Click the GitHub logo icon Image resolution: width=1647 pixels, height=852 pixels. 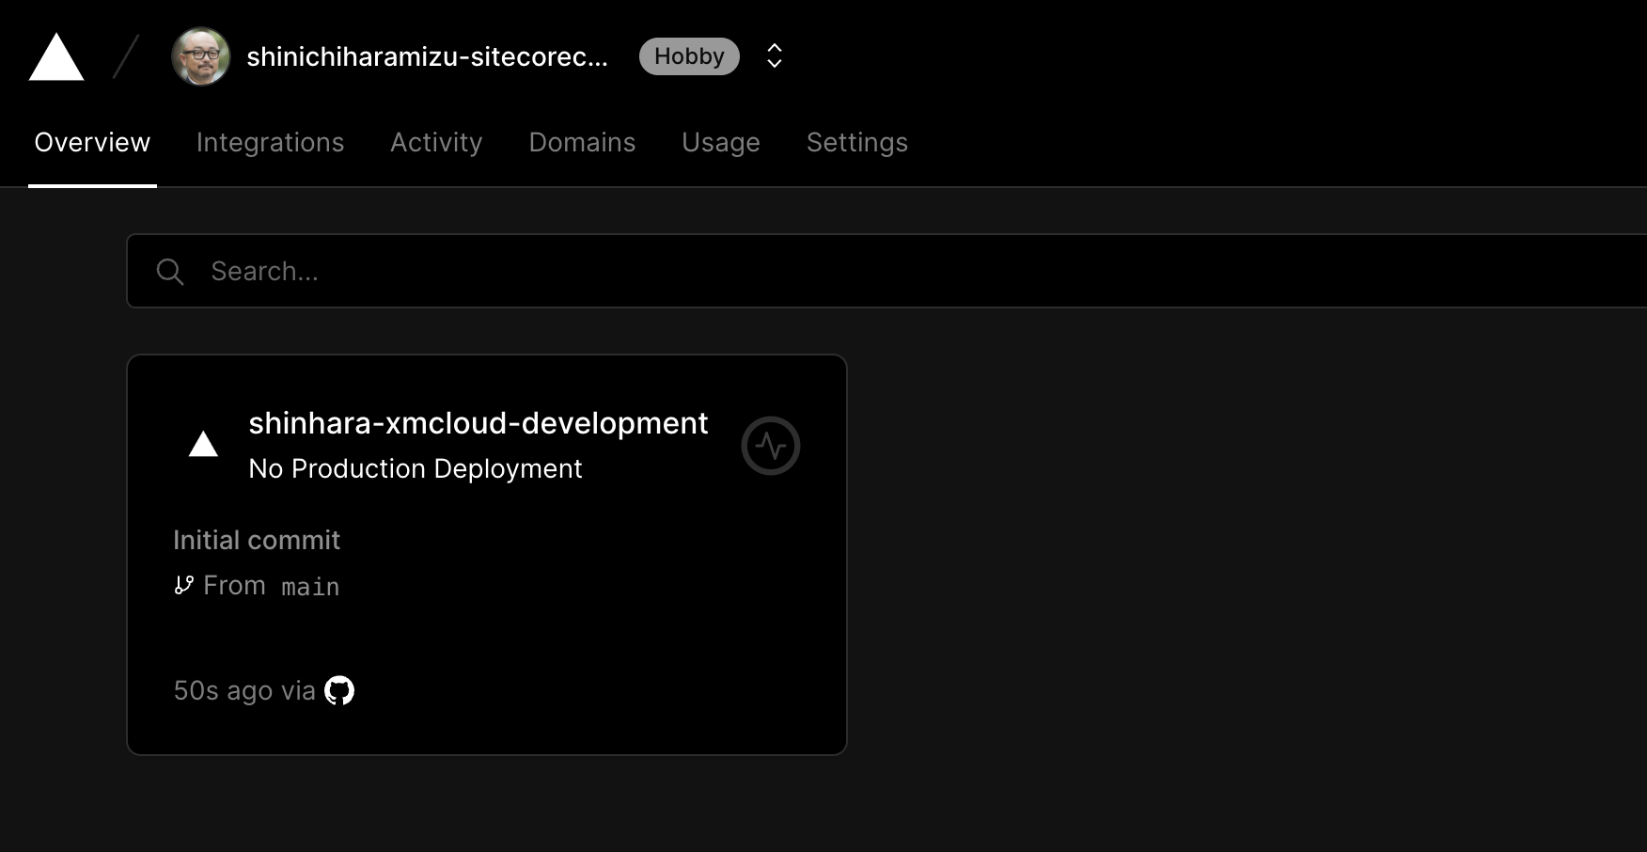[339, 690]
